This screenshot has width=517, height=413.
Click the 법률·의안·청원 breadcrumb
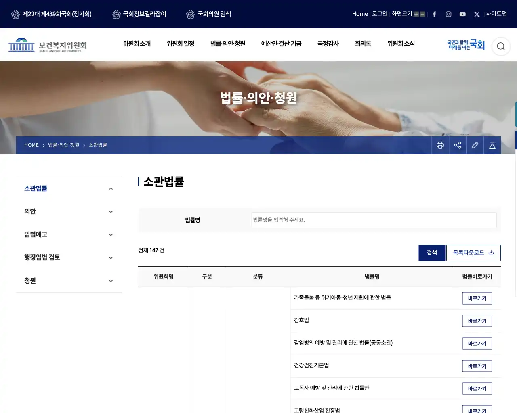(64, 145)
